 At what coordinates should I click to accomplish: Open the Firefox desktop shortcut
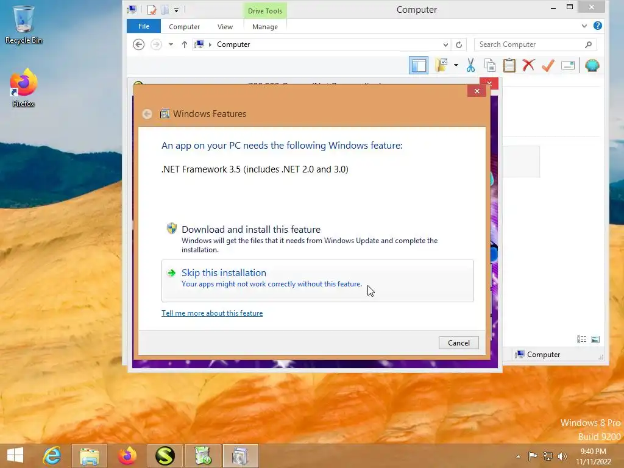[x=24, y=88]
